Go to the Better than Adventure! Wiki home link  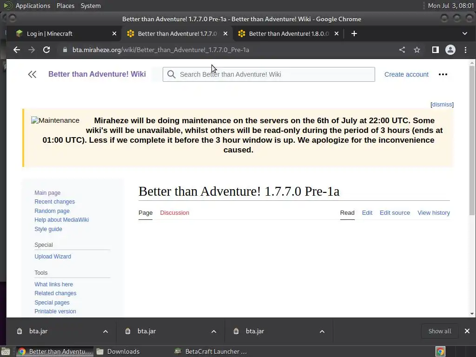97,74
